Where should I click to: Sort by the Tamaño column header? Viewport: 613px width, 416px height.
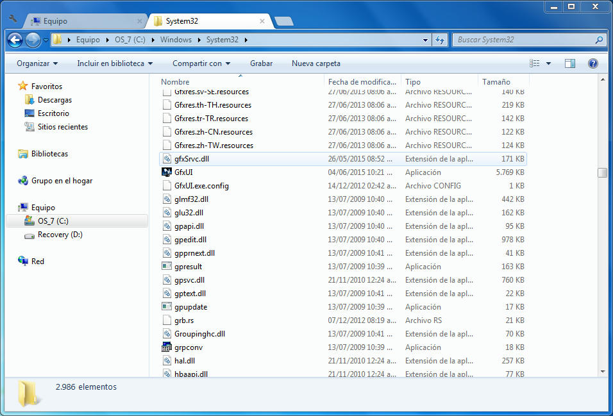pyautogui.click(x=503, y=81)
